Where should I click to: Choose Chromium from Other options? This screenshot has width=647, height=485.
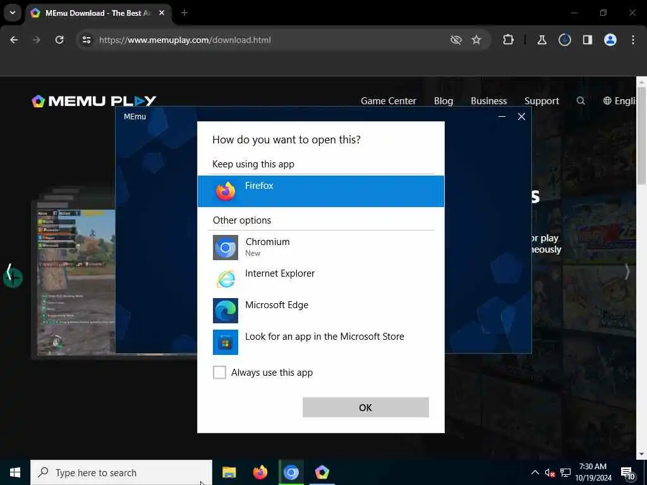coord(320,247)
